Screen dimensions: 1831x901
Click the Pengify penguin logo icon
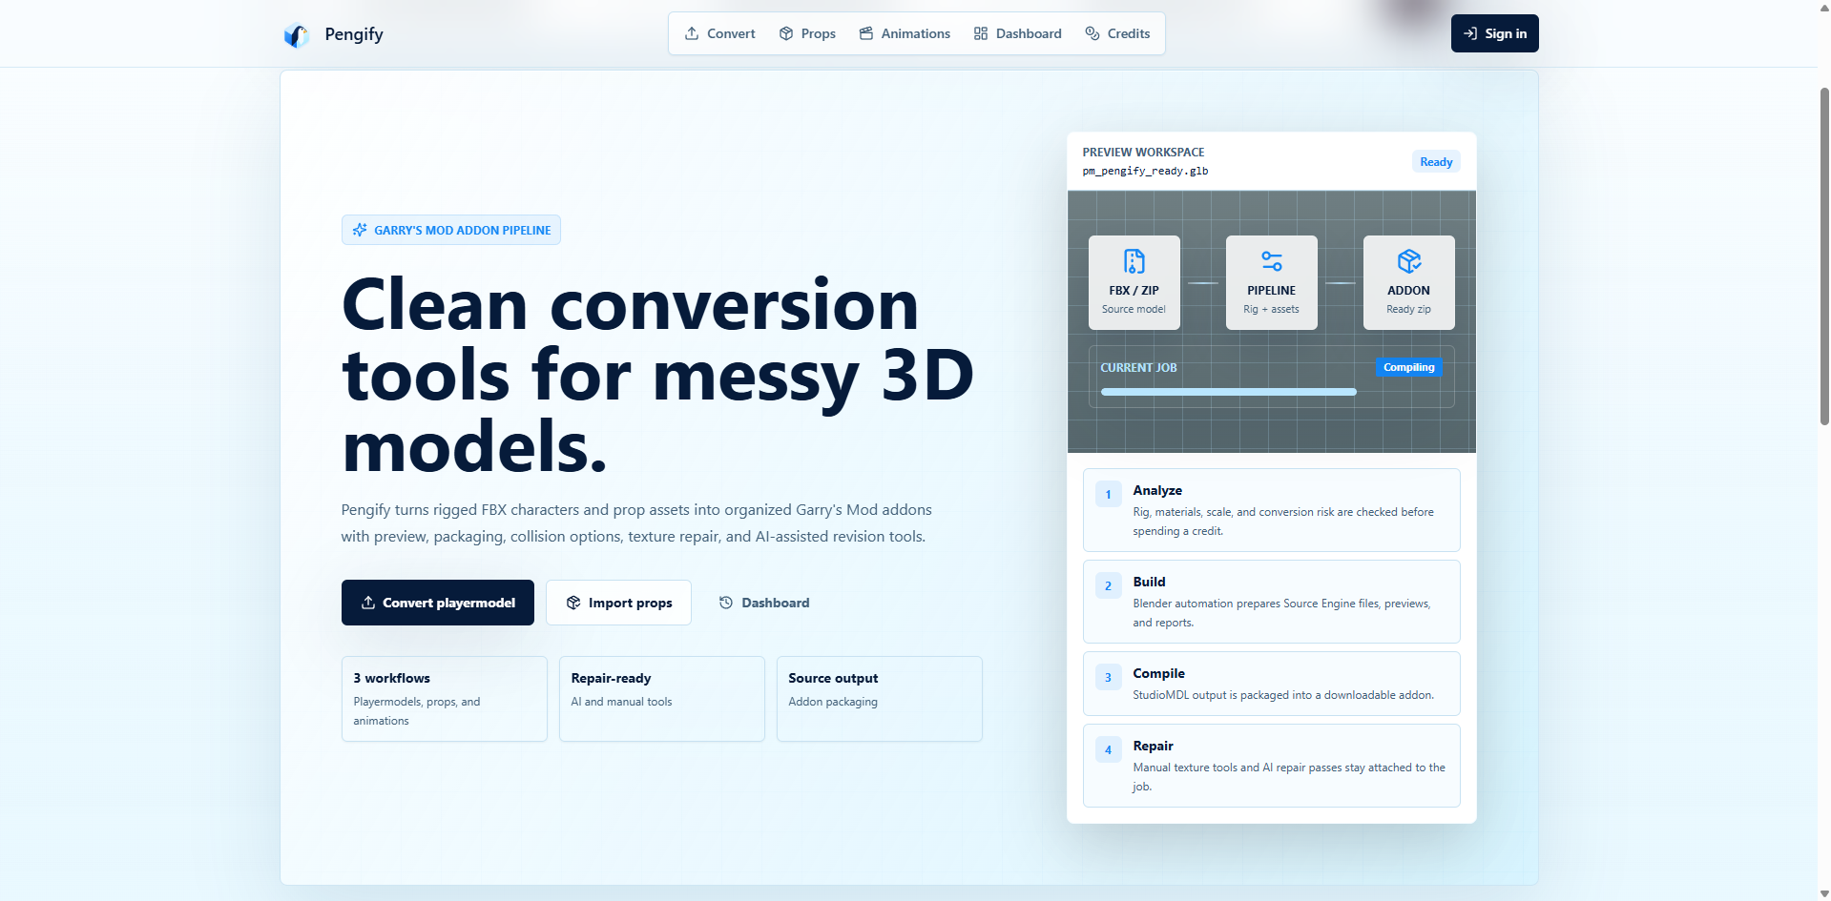(x=297, y=35)
